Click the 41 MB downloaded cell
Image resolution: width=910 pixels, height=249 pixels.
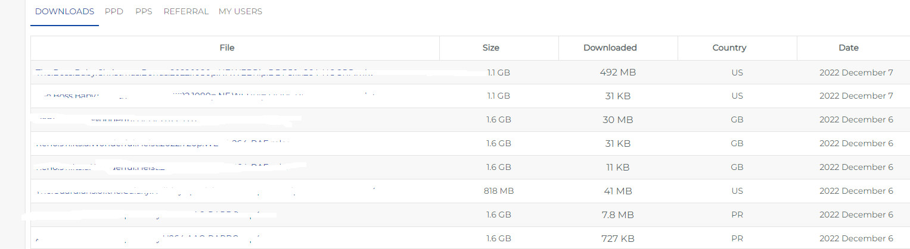618,191
